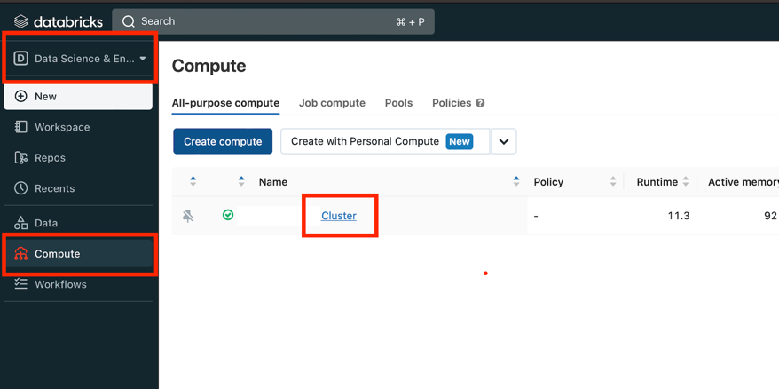The image size is (779, 389).
Task: Click the Create compute button
Action: 223,141
